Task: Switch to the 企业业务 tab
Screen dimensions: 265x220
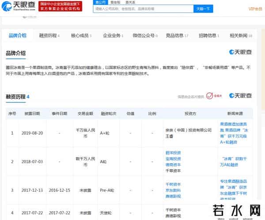Action: (113, 36)
